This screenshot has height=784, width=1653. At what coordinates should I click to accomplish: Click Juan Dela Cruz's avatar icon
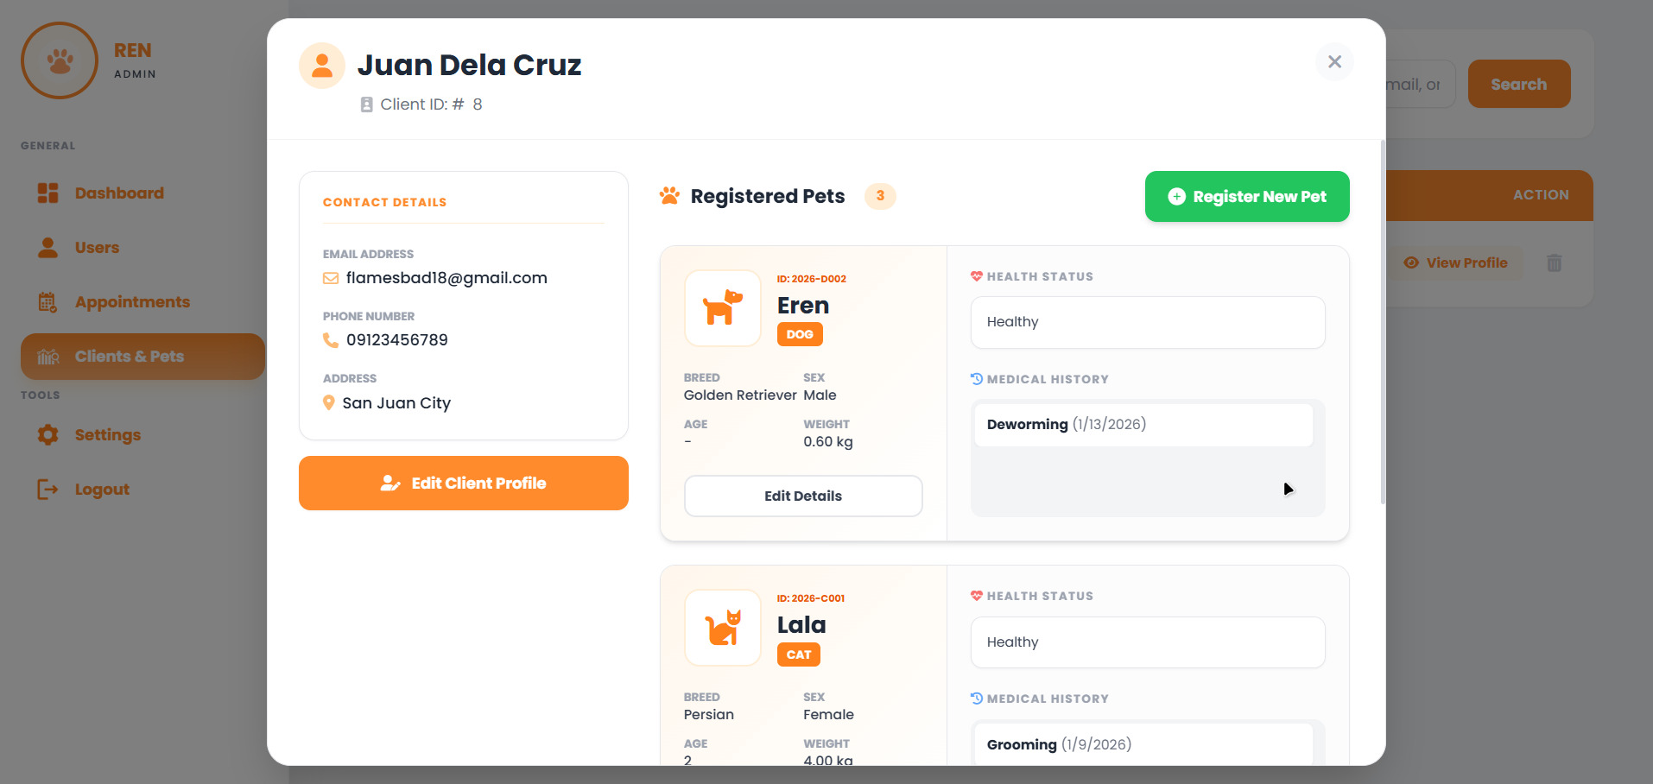[x=322, y=66]
